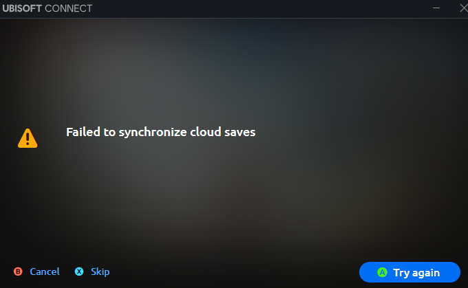Viewport: 468px width, 288px height.
Task: Click the red B controller icon
Action: (x=18, y=272)
